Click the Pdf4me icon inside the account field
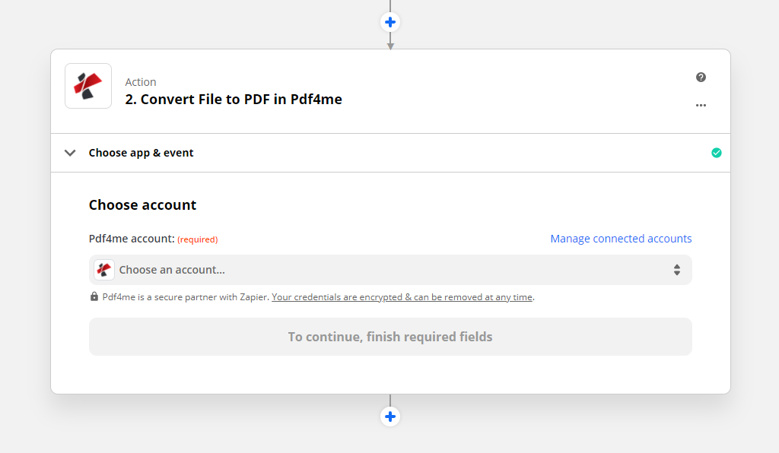The width and height of the screenshot is (779, 453). coord(103,269)
